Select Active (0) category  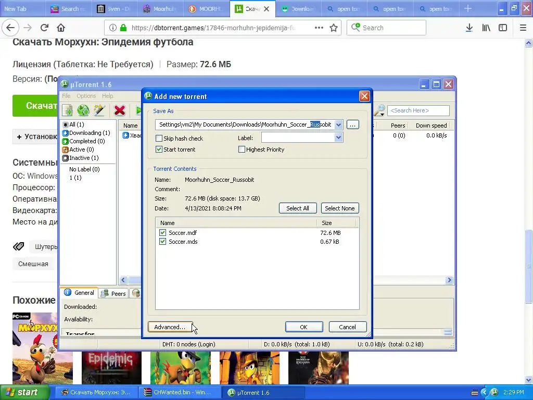(78, 149)
